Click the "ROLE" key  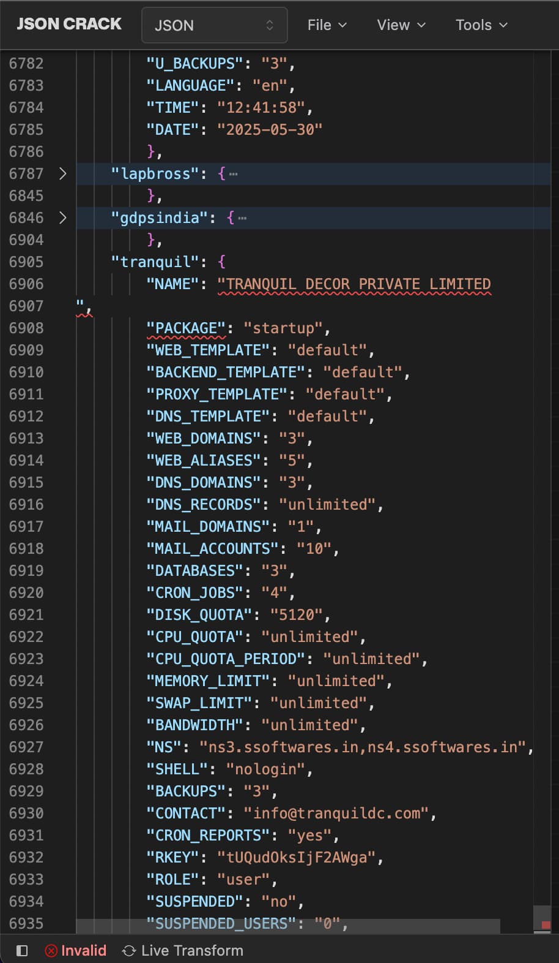point(173,879)
